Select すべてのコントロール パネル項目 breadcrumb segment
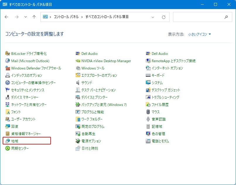This screenshot has width=236, height=185. coord(107,17)
